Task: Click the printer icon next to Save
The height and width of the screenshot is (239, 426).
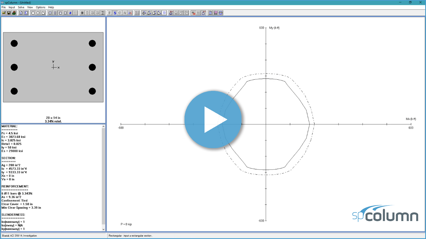Action: (x=14, y=13)
